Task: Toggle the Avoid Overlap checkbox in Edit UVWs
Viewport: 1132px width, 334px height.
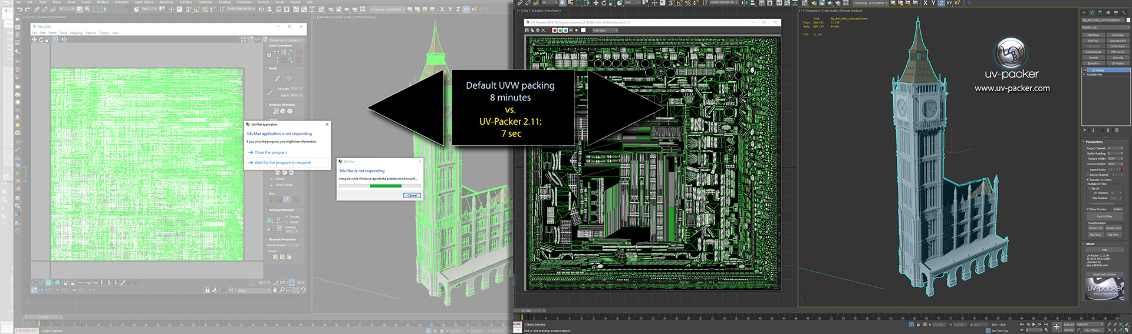Action: click(x=272, y=185)
